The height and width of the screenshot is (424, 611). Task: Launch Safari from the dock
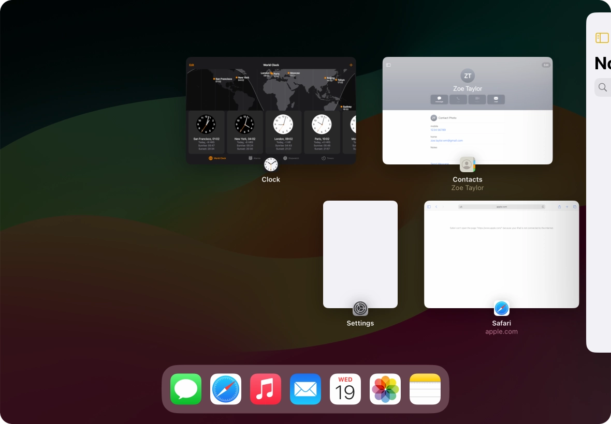226,389
